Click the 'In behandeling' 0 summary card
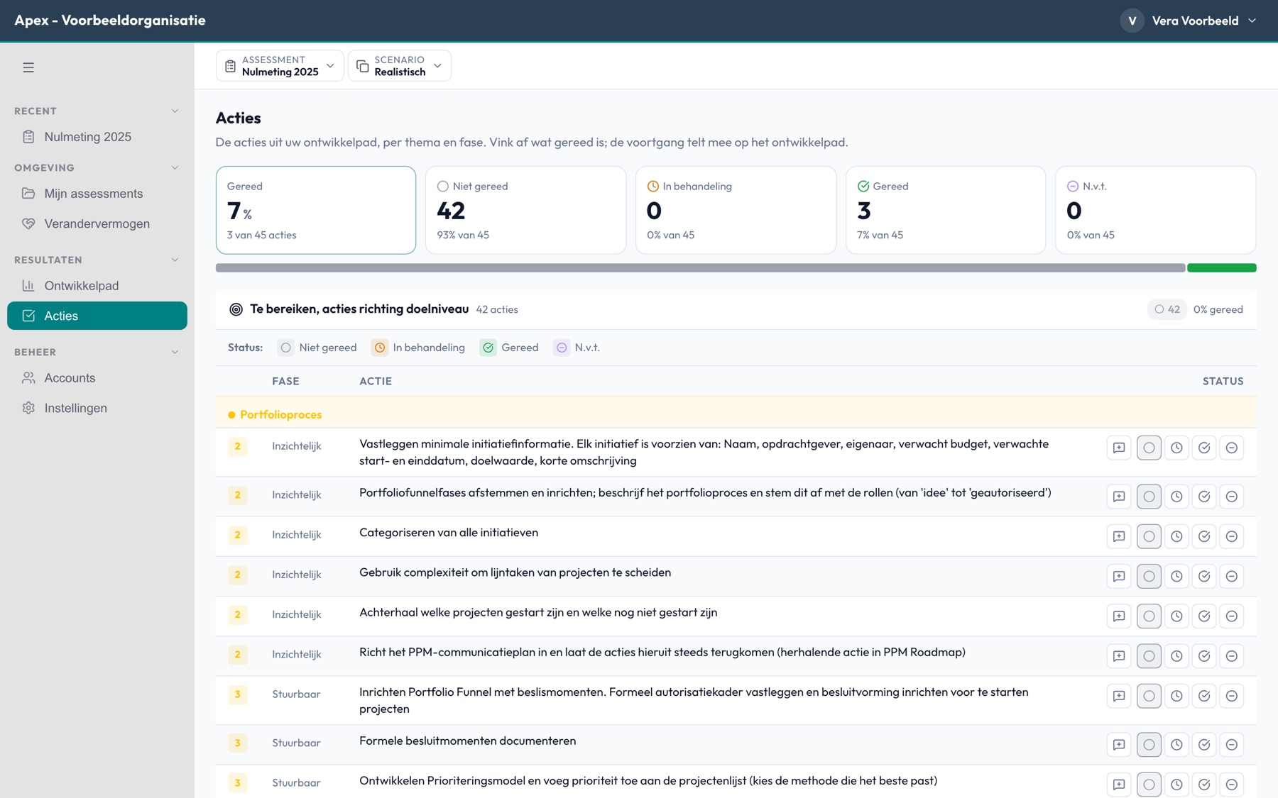The height and width of the screenshot is (798, 1278). (x=736, y=210)
